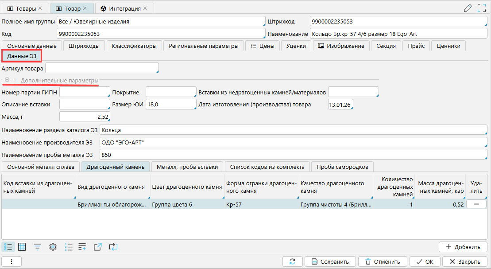Toggle fullscreen mode icon at top right
The width and height of the screenshot is (491, 269).
(x=482, y=8)
